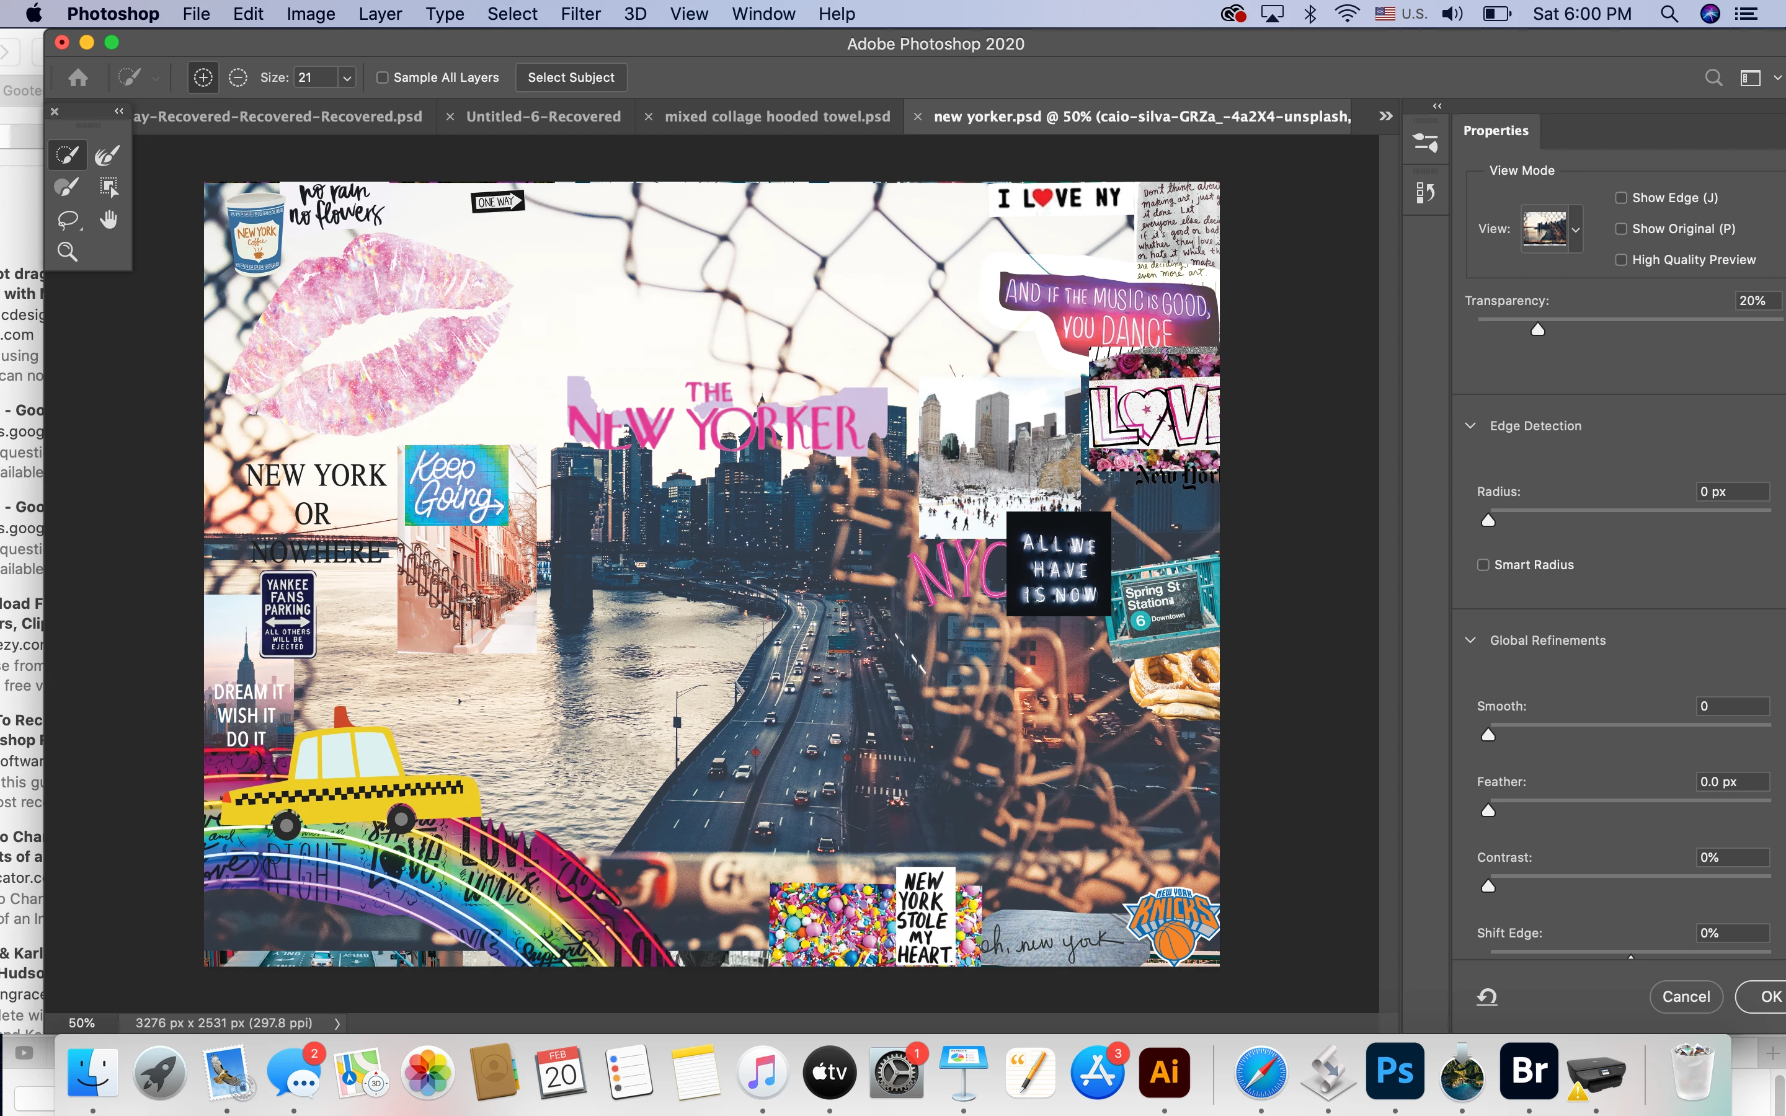Enable Show Edge (J) checkbox
This screenshot has height=1116, width=1786.
click(1620, 198)
